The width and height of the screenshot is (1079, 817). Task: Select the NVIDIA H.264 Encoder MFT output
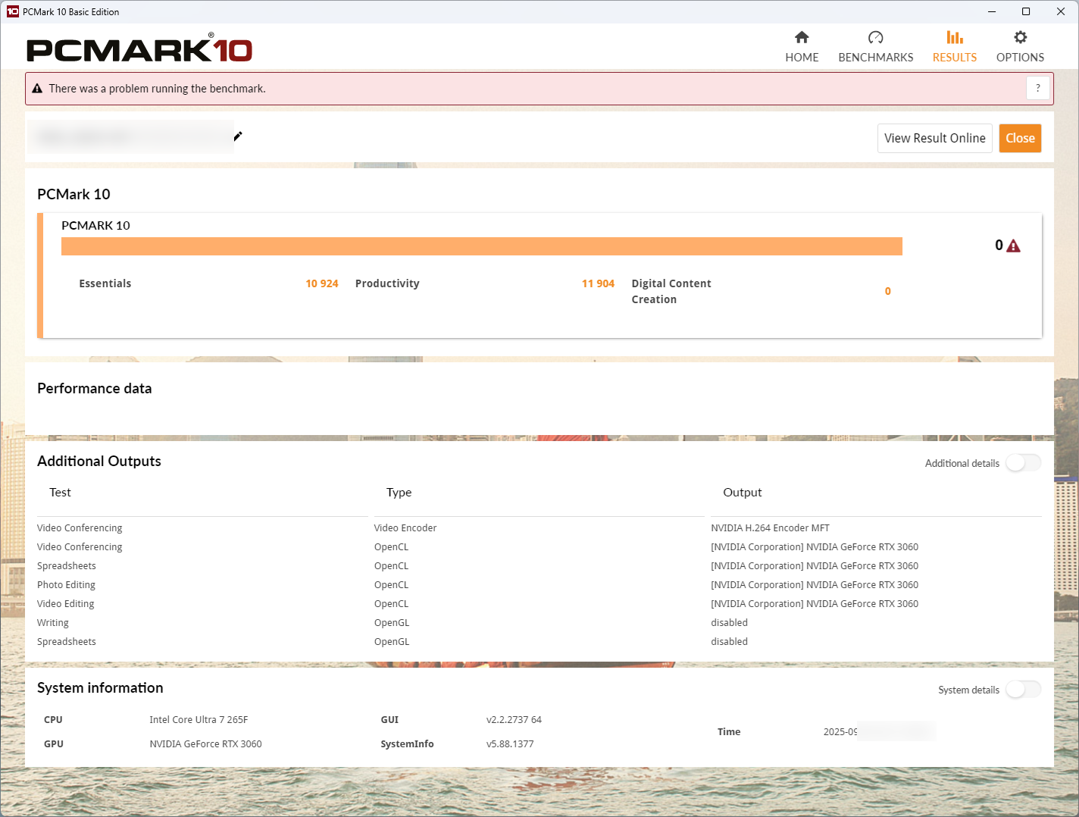(770, 528)
